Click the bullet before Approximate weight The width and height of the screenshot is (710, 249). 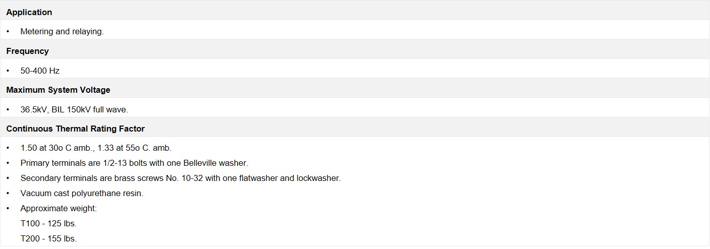[8, 208]
